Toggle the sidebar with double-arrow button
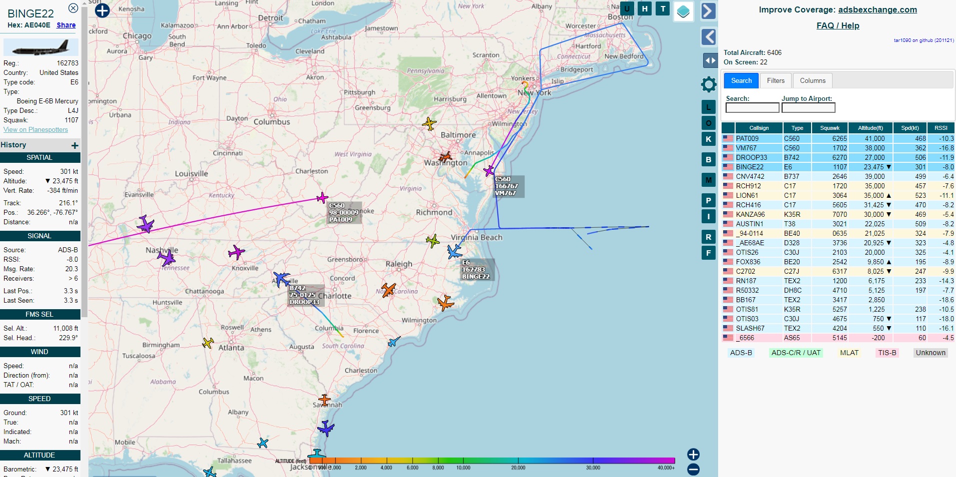The height and width of the screenshot is (477, 956). tap(710, 60)
